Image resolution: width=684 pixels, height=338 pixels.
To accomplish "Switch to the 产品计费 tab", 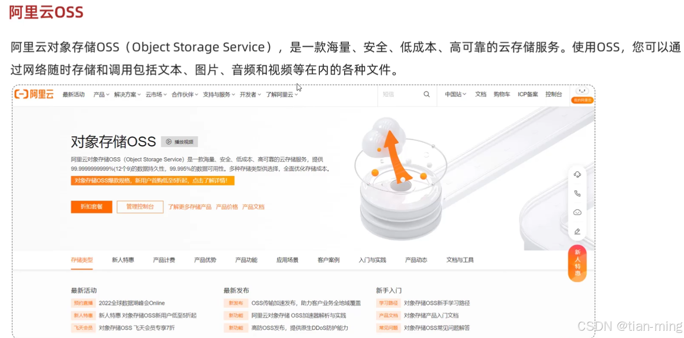I will pyautogui.click(x=164, y=260).
